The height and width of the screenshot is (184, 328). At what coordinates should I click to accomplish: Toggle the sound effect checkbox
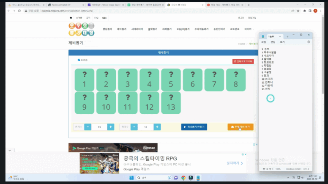click(79, 60)
